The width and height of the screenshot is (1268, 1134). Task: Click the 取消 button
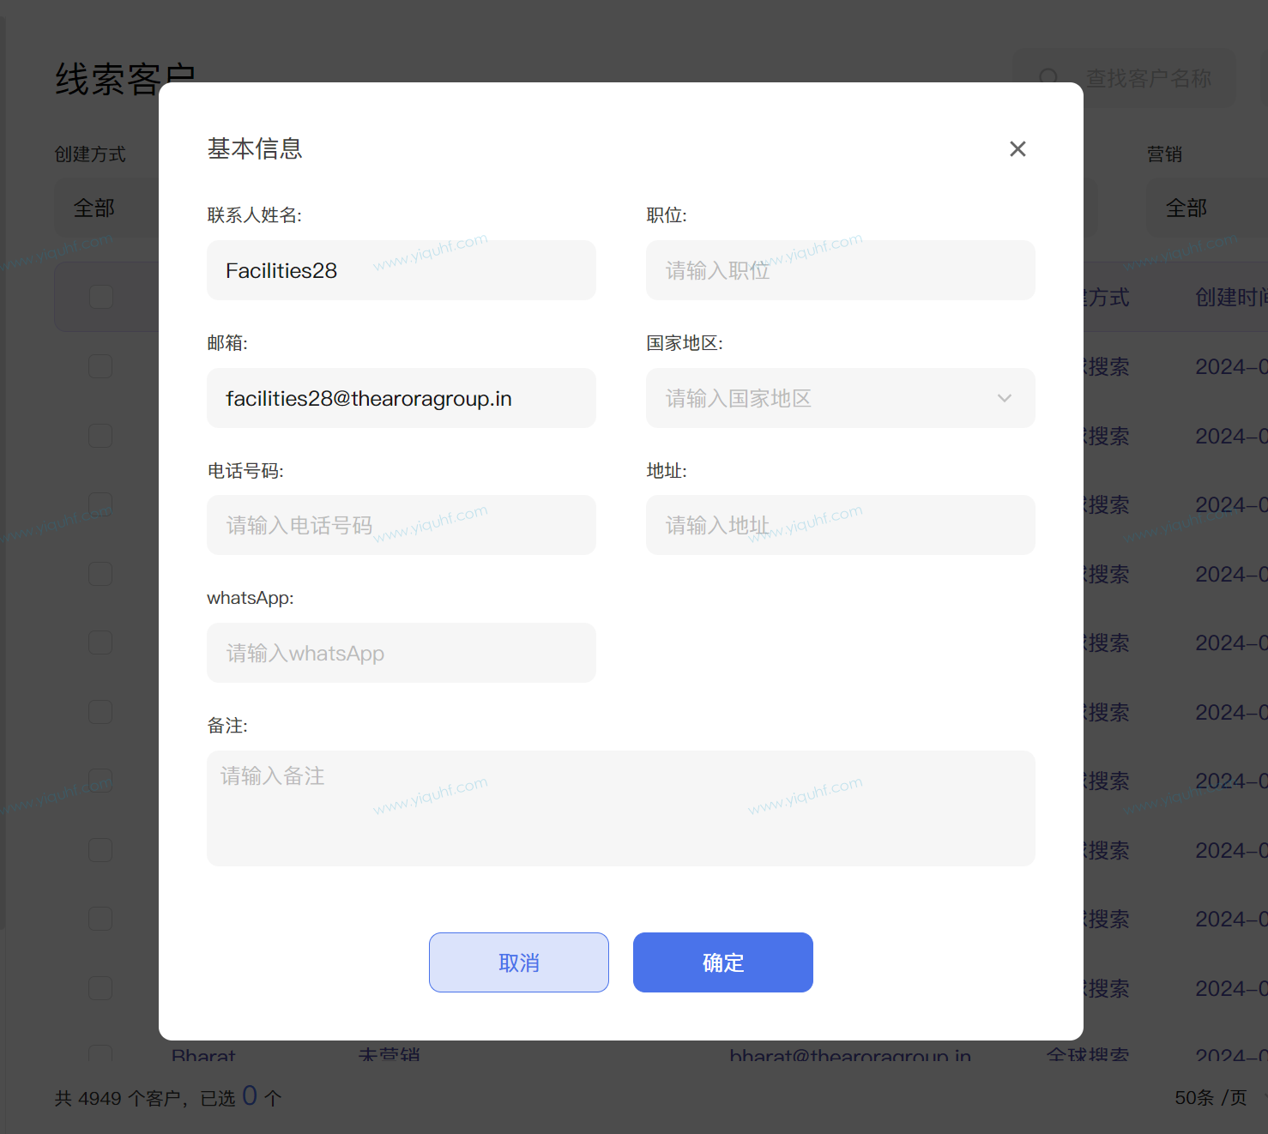coord(519,962)
